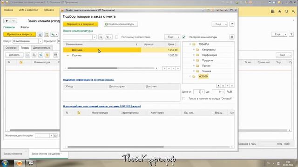Click bottom horizontal scrollbar in selection dialog
This screenshot has height=167, width=298.
[x=115, y=147]
